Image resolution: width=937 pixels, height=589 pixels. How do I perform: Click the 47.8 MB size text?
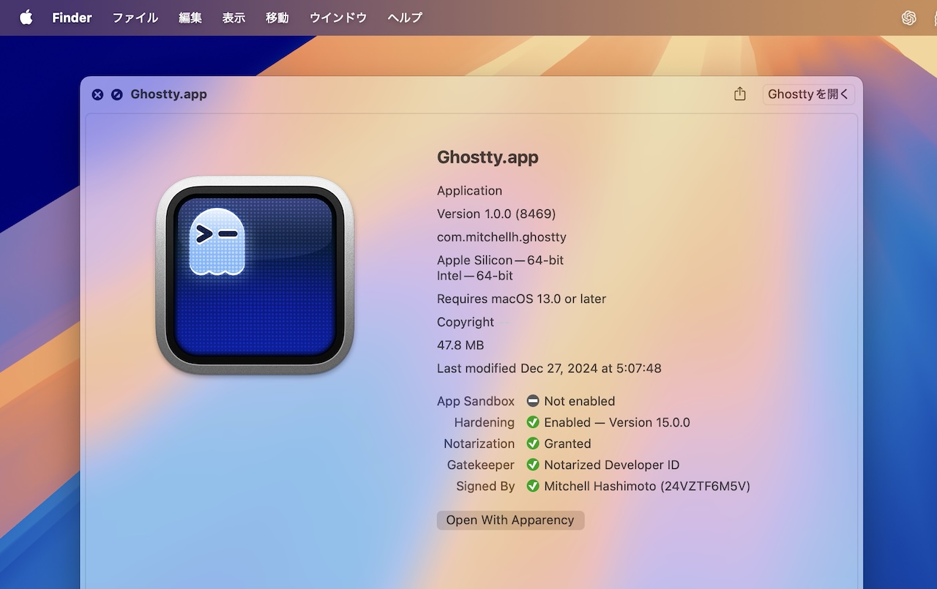coord(460,345)
